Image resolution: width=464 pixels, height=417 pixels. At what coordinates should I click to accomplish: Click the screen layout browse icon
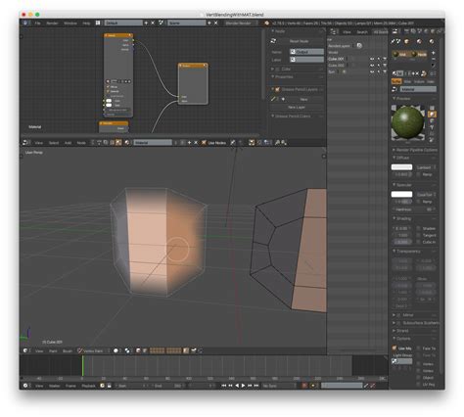click(98, 23)
